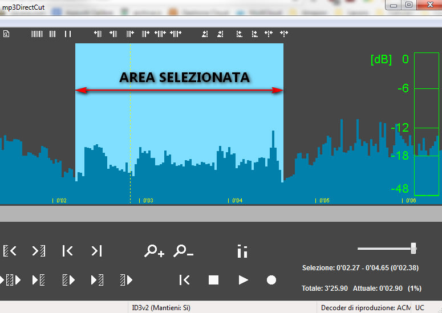This screenshot has width=442, height=313.
Task: Click the 'UC' status bar cell
Action: pyautogui.click(x=419, y=308)
